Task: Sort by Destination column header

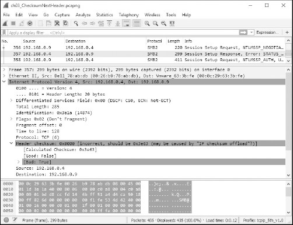Action: 105,41
